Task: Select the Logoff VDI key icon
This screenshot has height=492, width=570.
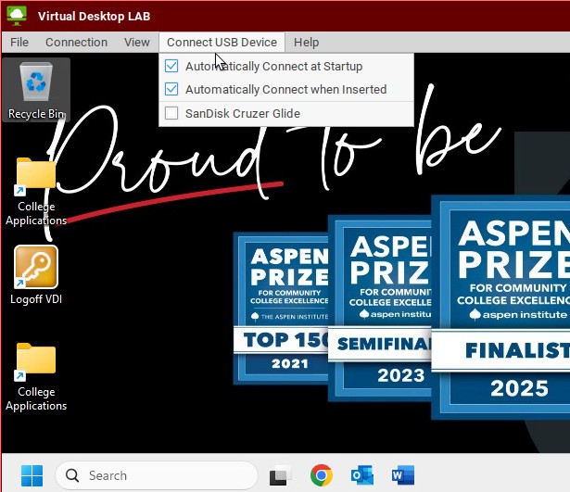Action: click(x=36, y=267)
